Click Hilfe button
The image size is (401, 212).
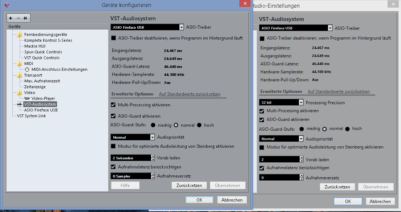pos(125,185)
